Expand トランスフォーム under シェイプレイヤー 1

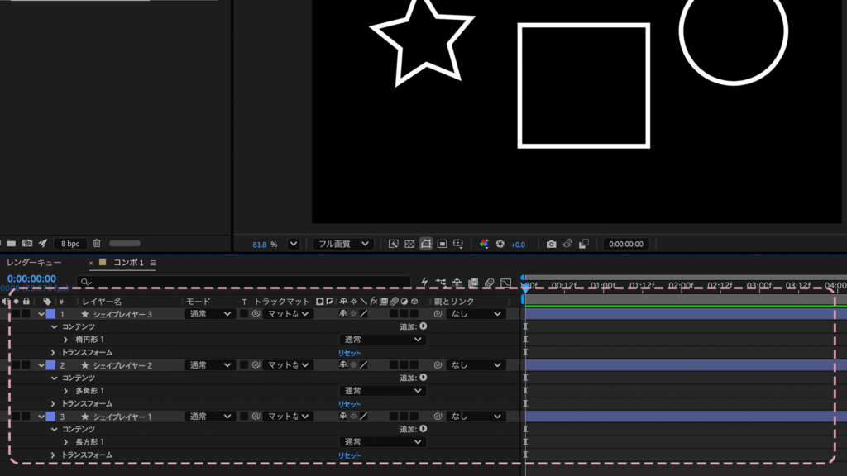point(53,455)
